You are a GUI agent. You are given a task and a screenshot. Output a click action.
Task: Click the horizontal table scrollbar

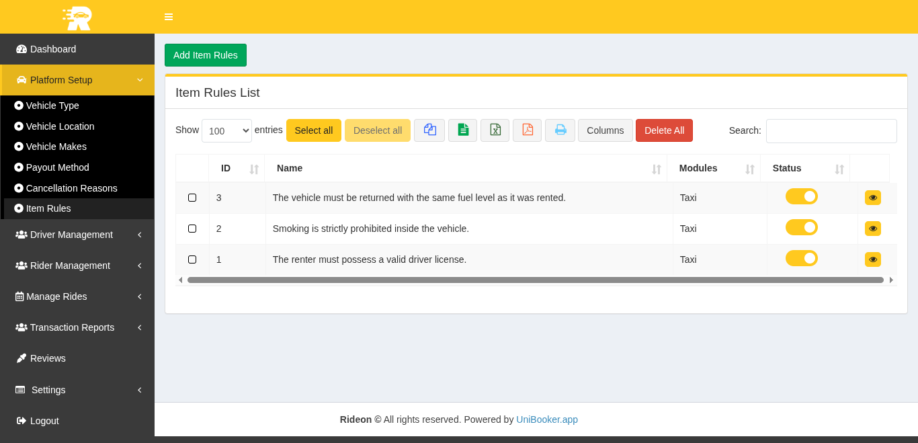click(x=535, y=280)
